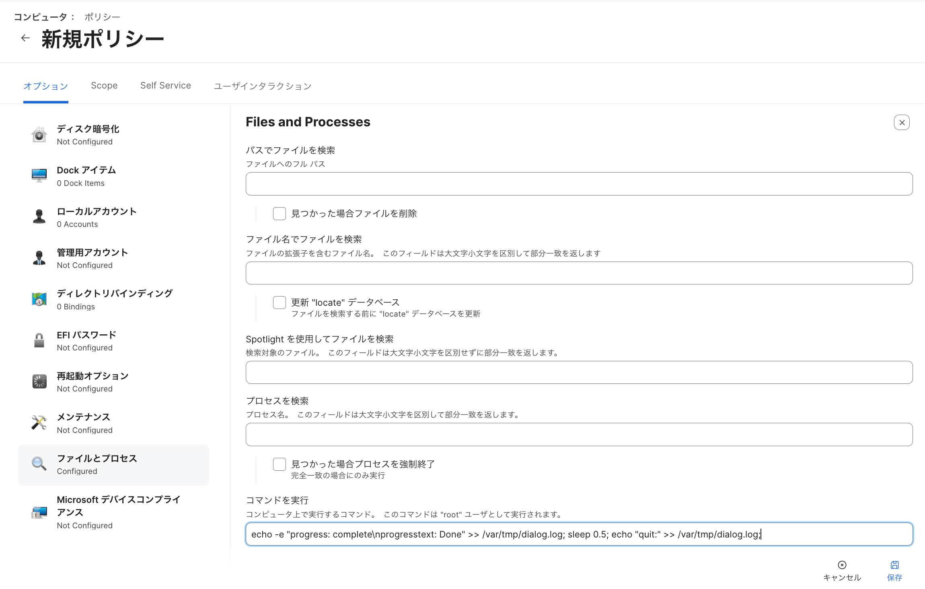Click the ファイルとプロセス magnifier icon
Viewport: 925px width, 589px height.
point(39,464)
